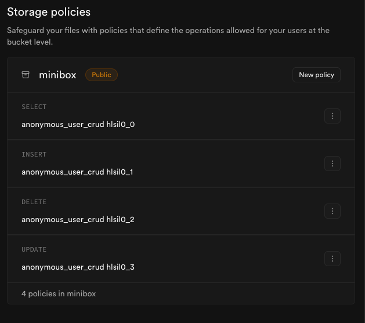365x323 pixels.
Task: Click the SELECT operation label
Action: pyautogui.click(x=34, y=107)
